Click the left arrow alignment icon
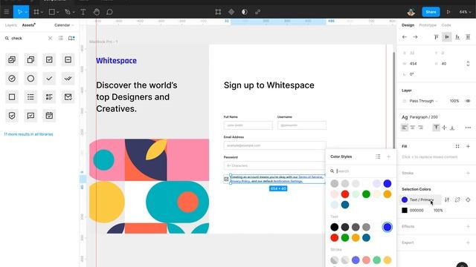Screen dimensions: 476x267 (405, 37)
